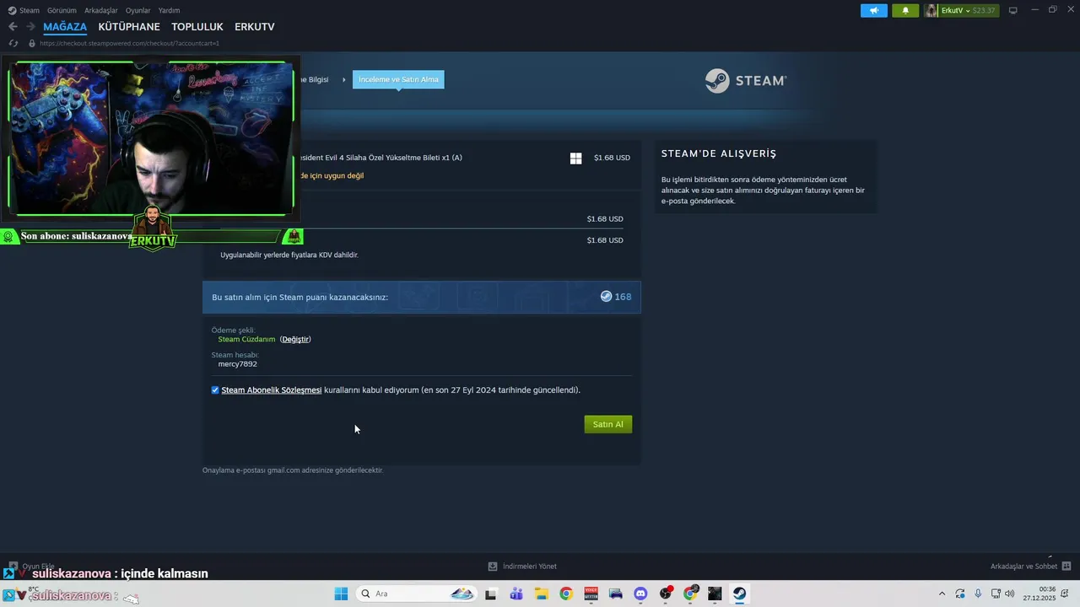The image size is (1080, 607).
Task: Open the second Chrome taskbar icon with badge
Action: point(690,594)
